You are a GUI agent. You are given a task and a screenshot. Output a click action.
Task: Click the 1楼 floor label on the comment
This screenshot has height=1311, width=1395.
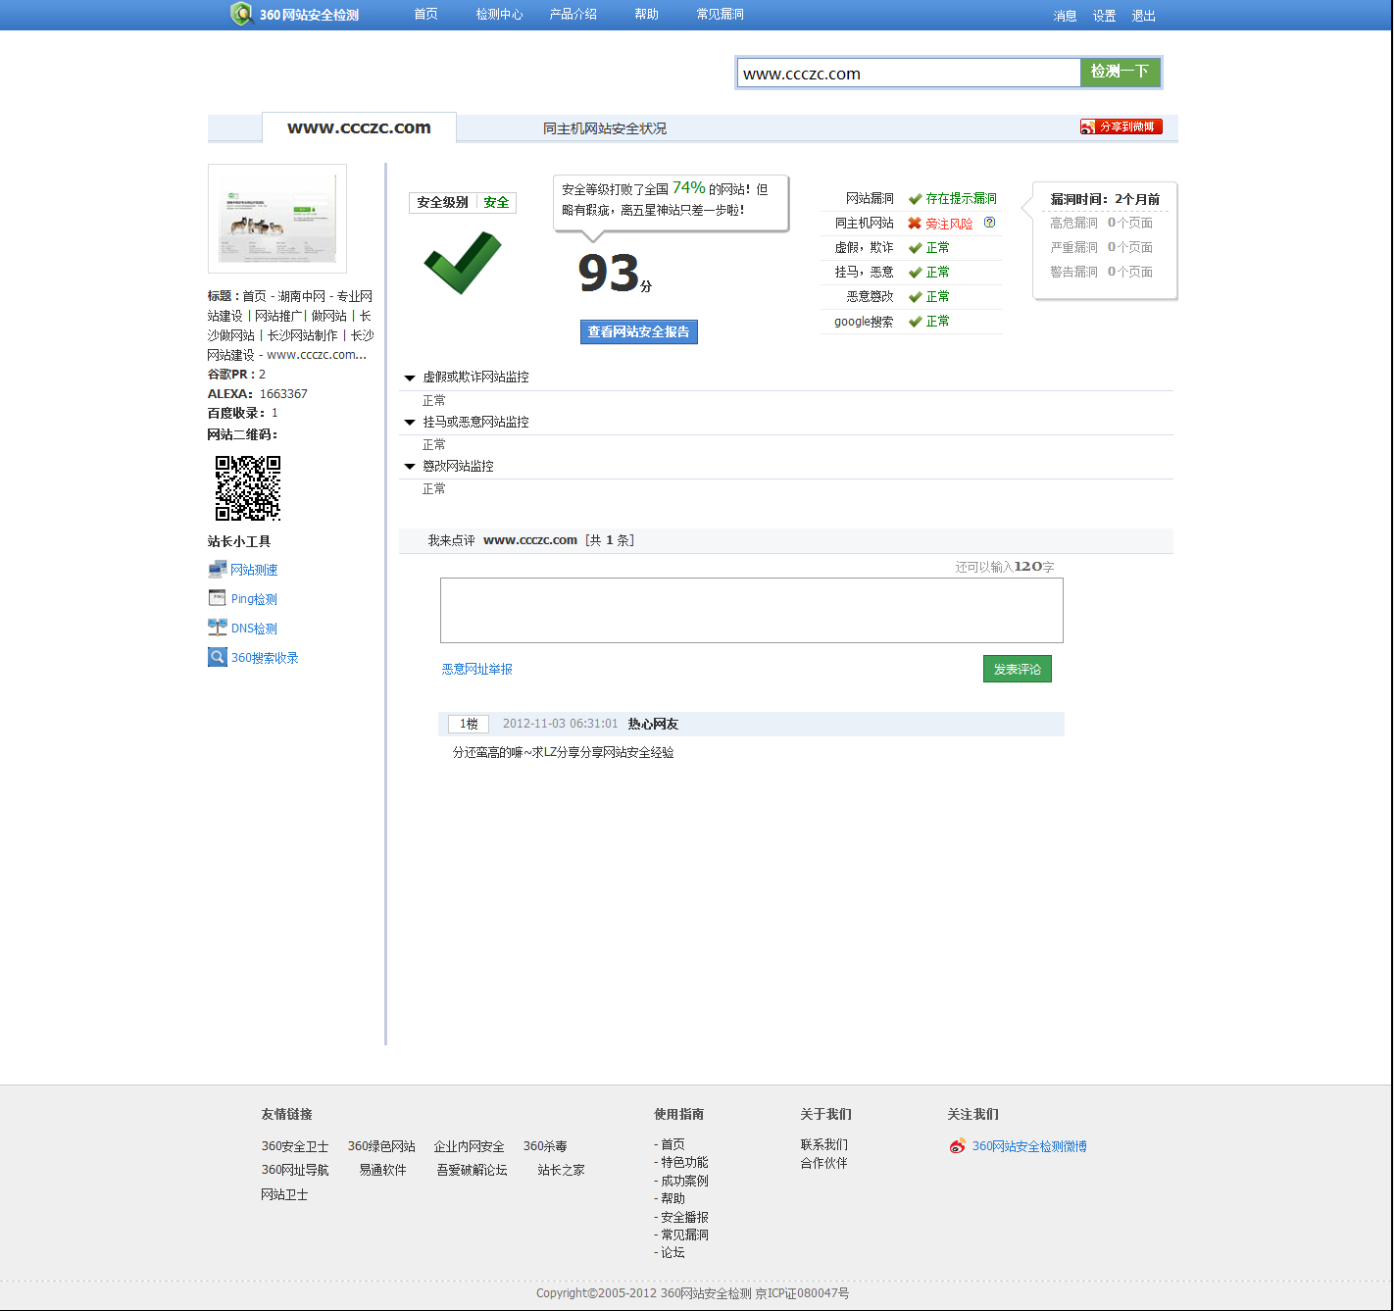469,724
